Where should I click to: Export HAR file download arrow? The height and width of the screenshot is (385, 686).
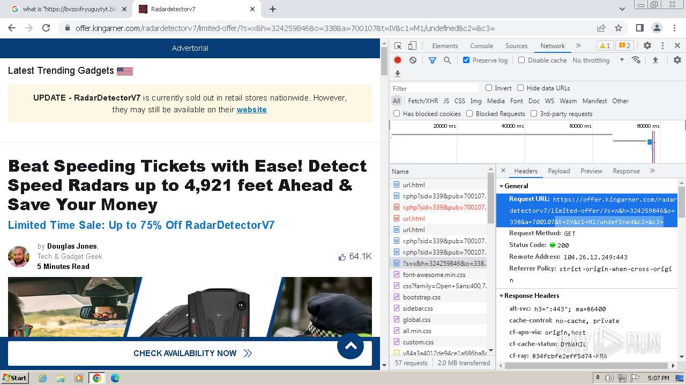398,74
